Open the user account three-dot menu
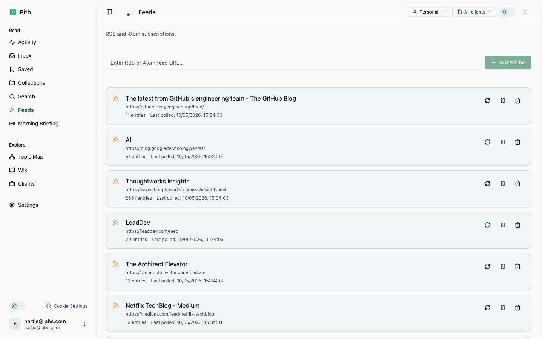The height and width of the screenshot is (339, 543). [84, 324]
